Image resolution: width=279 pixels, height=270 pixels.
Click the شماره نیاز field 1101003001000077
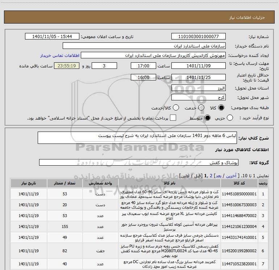point(199,37)
